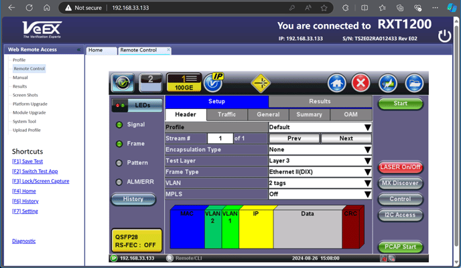Click the Next stream button
The image size is (461, 268).
346,138
